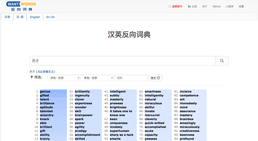The width and height of the screenshot is (258, 141).
Task: Click the magnifier search button
Action: pos(222,61)
